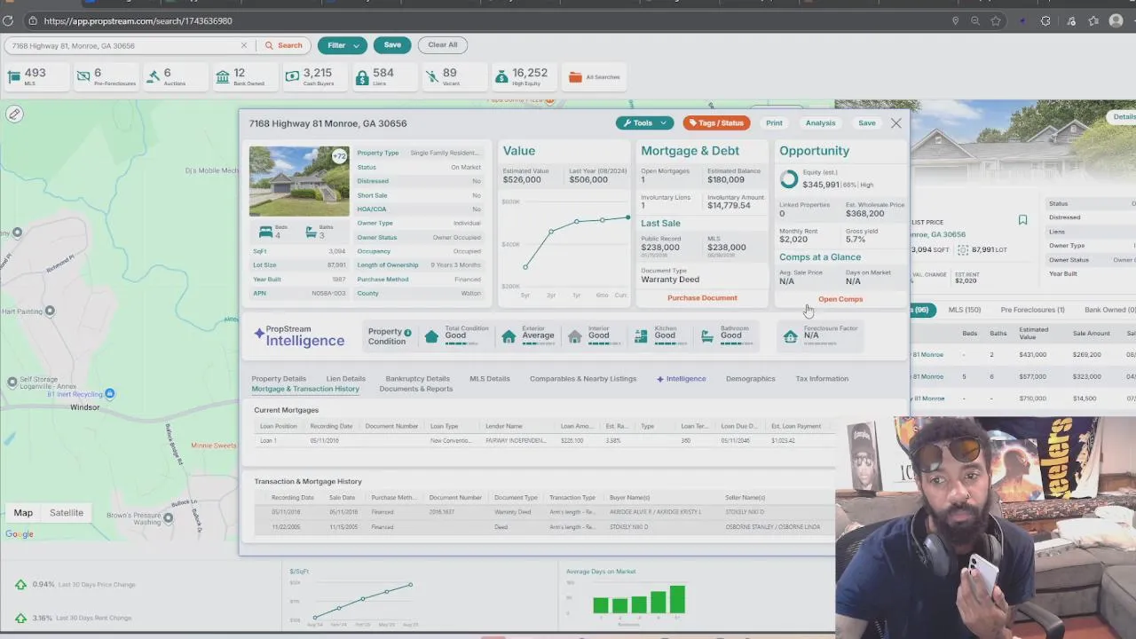The height and width of the screenshot is (639, 1136).
Task: Click the Open Comps link
Action: [x=840, y=299]
